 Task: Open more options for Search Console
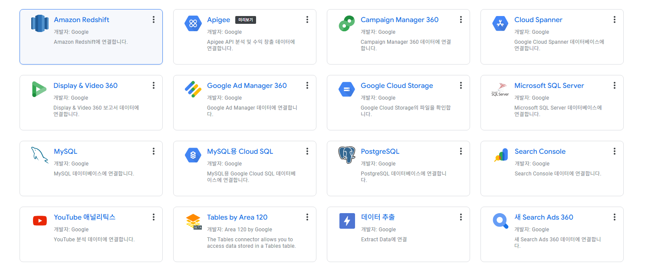coord(615,151)
